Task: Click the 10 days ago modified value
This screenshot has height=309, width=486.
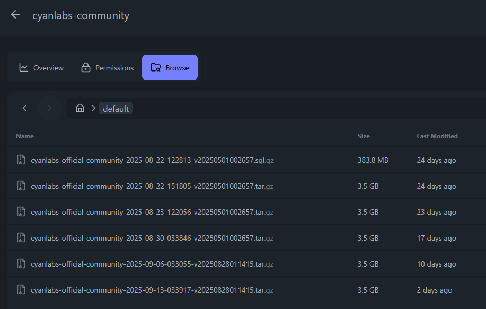Action: (436, 264)
